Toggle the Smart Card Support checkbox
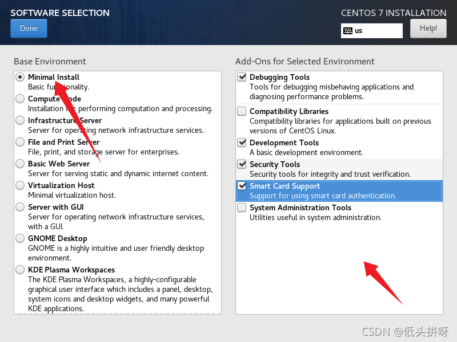This screenshot has height=342, width=457. click(x=242, y=186)
